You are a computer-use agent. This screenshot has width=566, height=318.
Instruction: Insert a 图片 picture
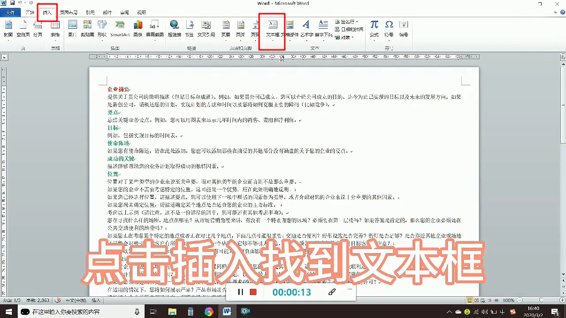(x=72, y=29)
